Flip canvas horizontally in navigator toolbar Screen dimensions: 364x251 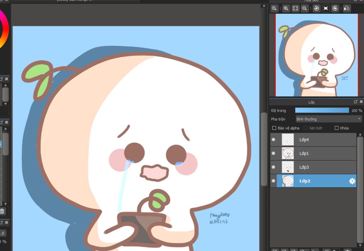(347, 9)
